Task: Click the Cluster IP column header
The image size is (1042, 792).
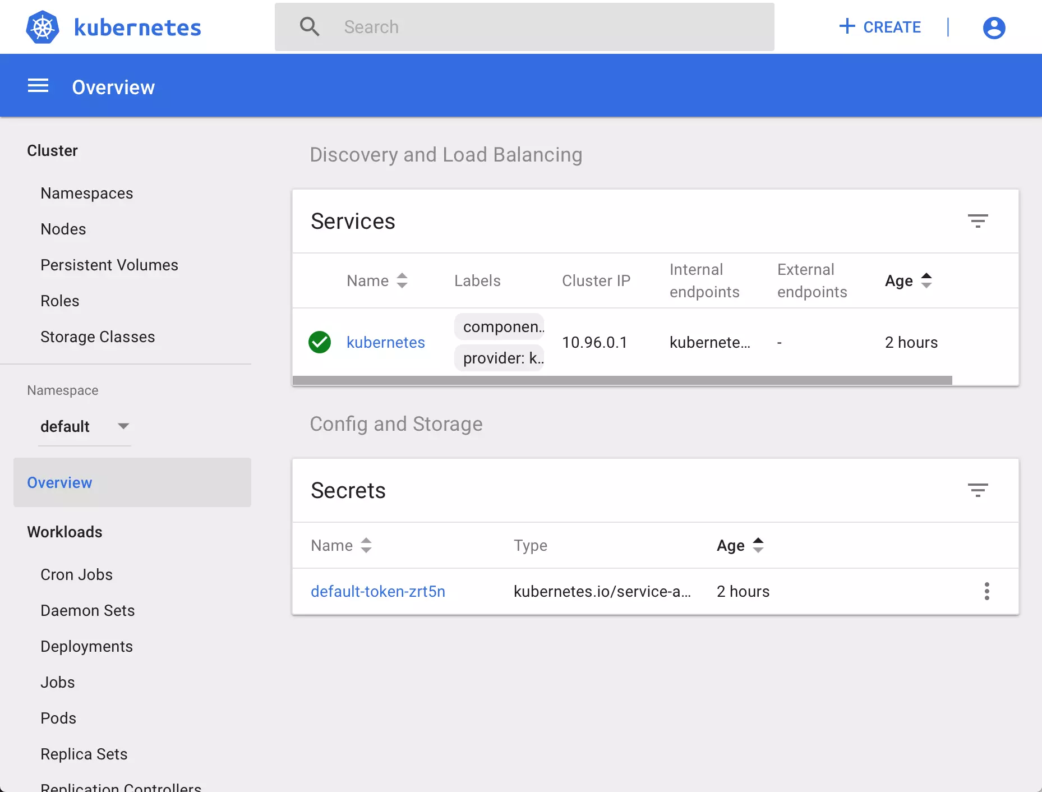Action: pos(596,280)
